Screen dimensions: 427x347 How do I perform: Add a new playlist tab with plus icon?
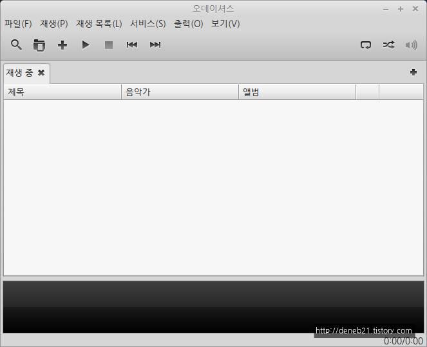[x=413, y=72]
